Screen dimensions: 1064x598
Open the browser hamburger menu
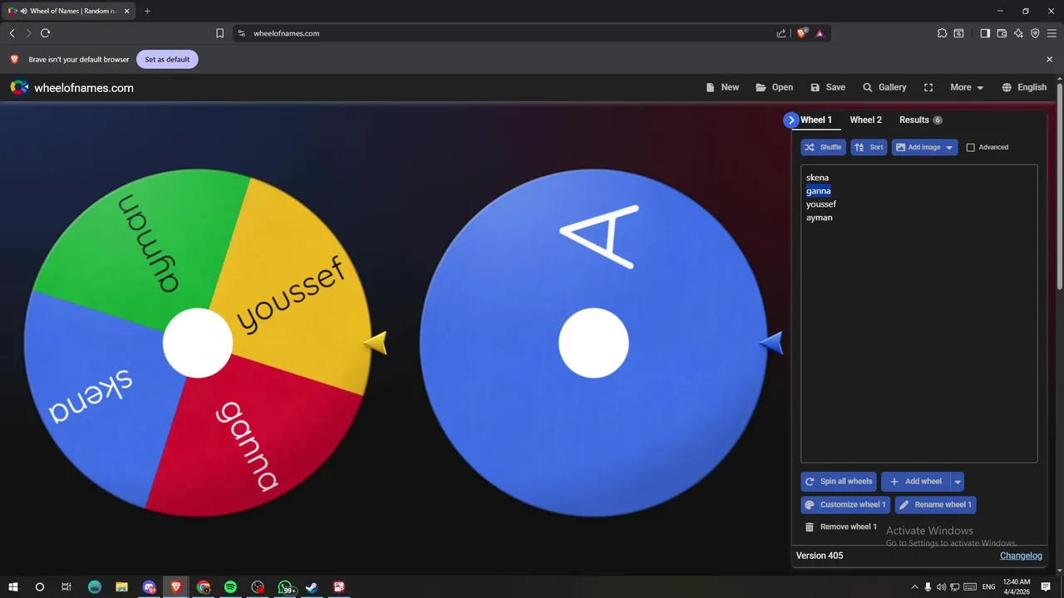click(1052, 33)
